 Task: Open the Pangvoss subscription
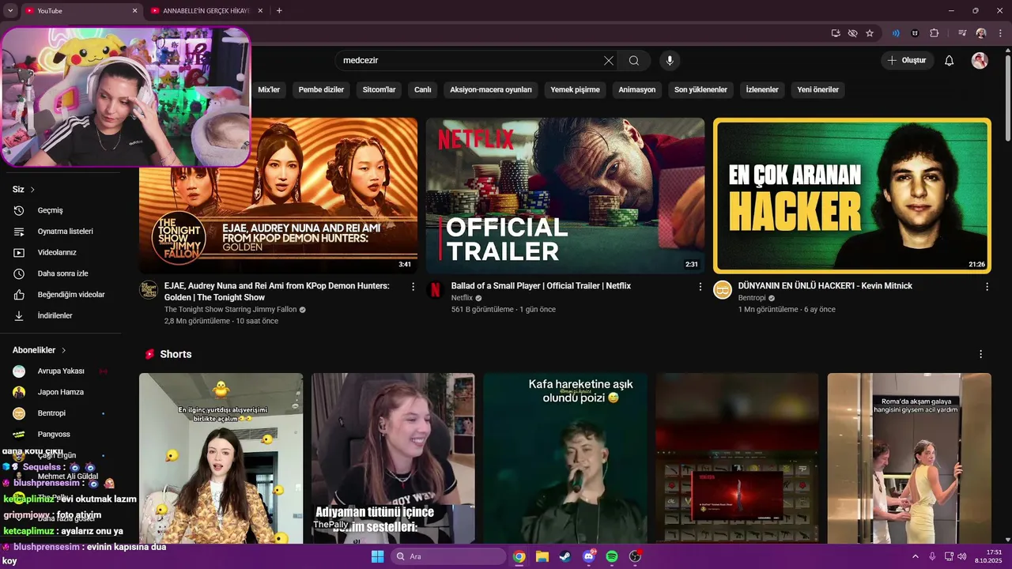(62, 434)
